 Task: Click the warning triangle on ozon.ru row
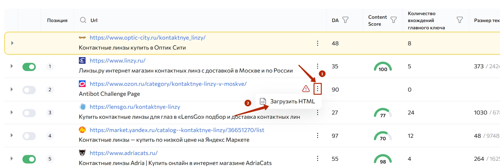306,89
